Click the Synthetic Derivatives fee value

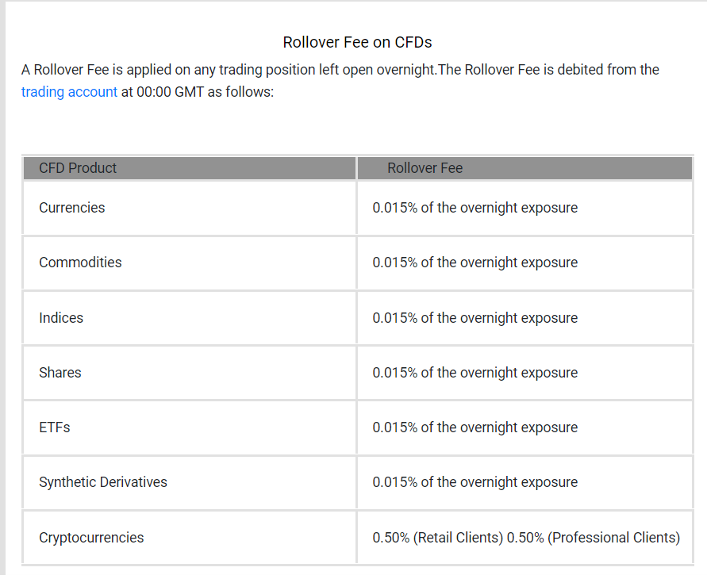[x=475, y=483]
